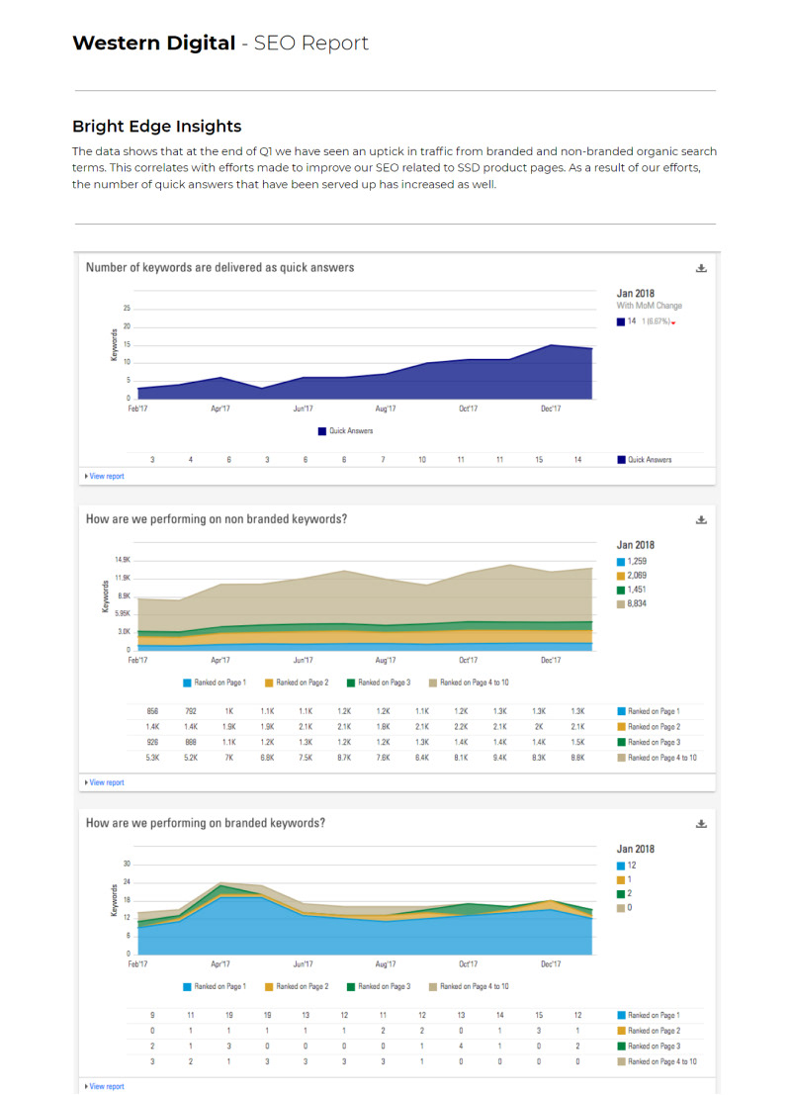Click the Dec'17 axis label on quick answers chart
The height and width of the screenshot is (1095, 791).
coord(551,410)
